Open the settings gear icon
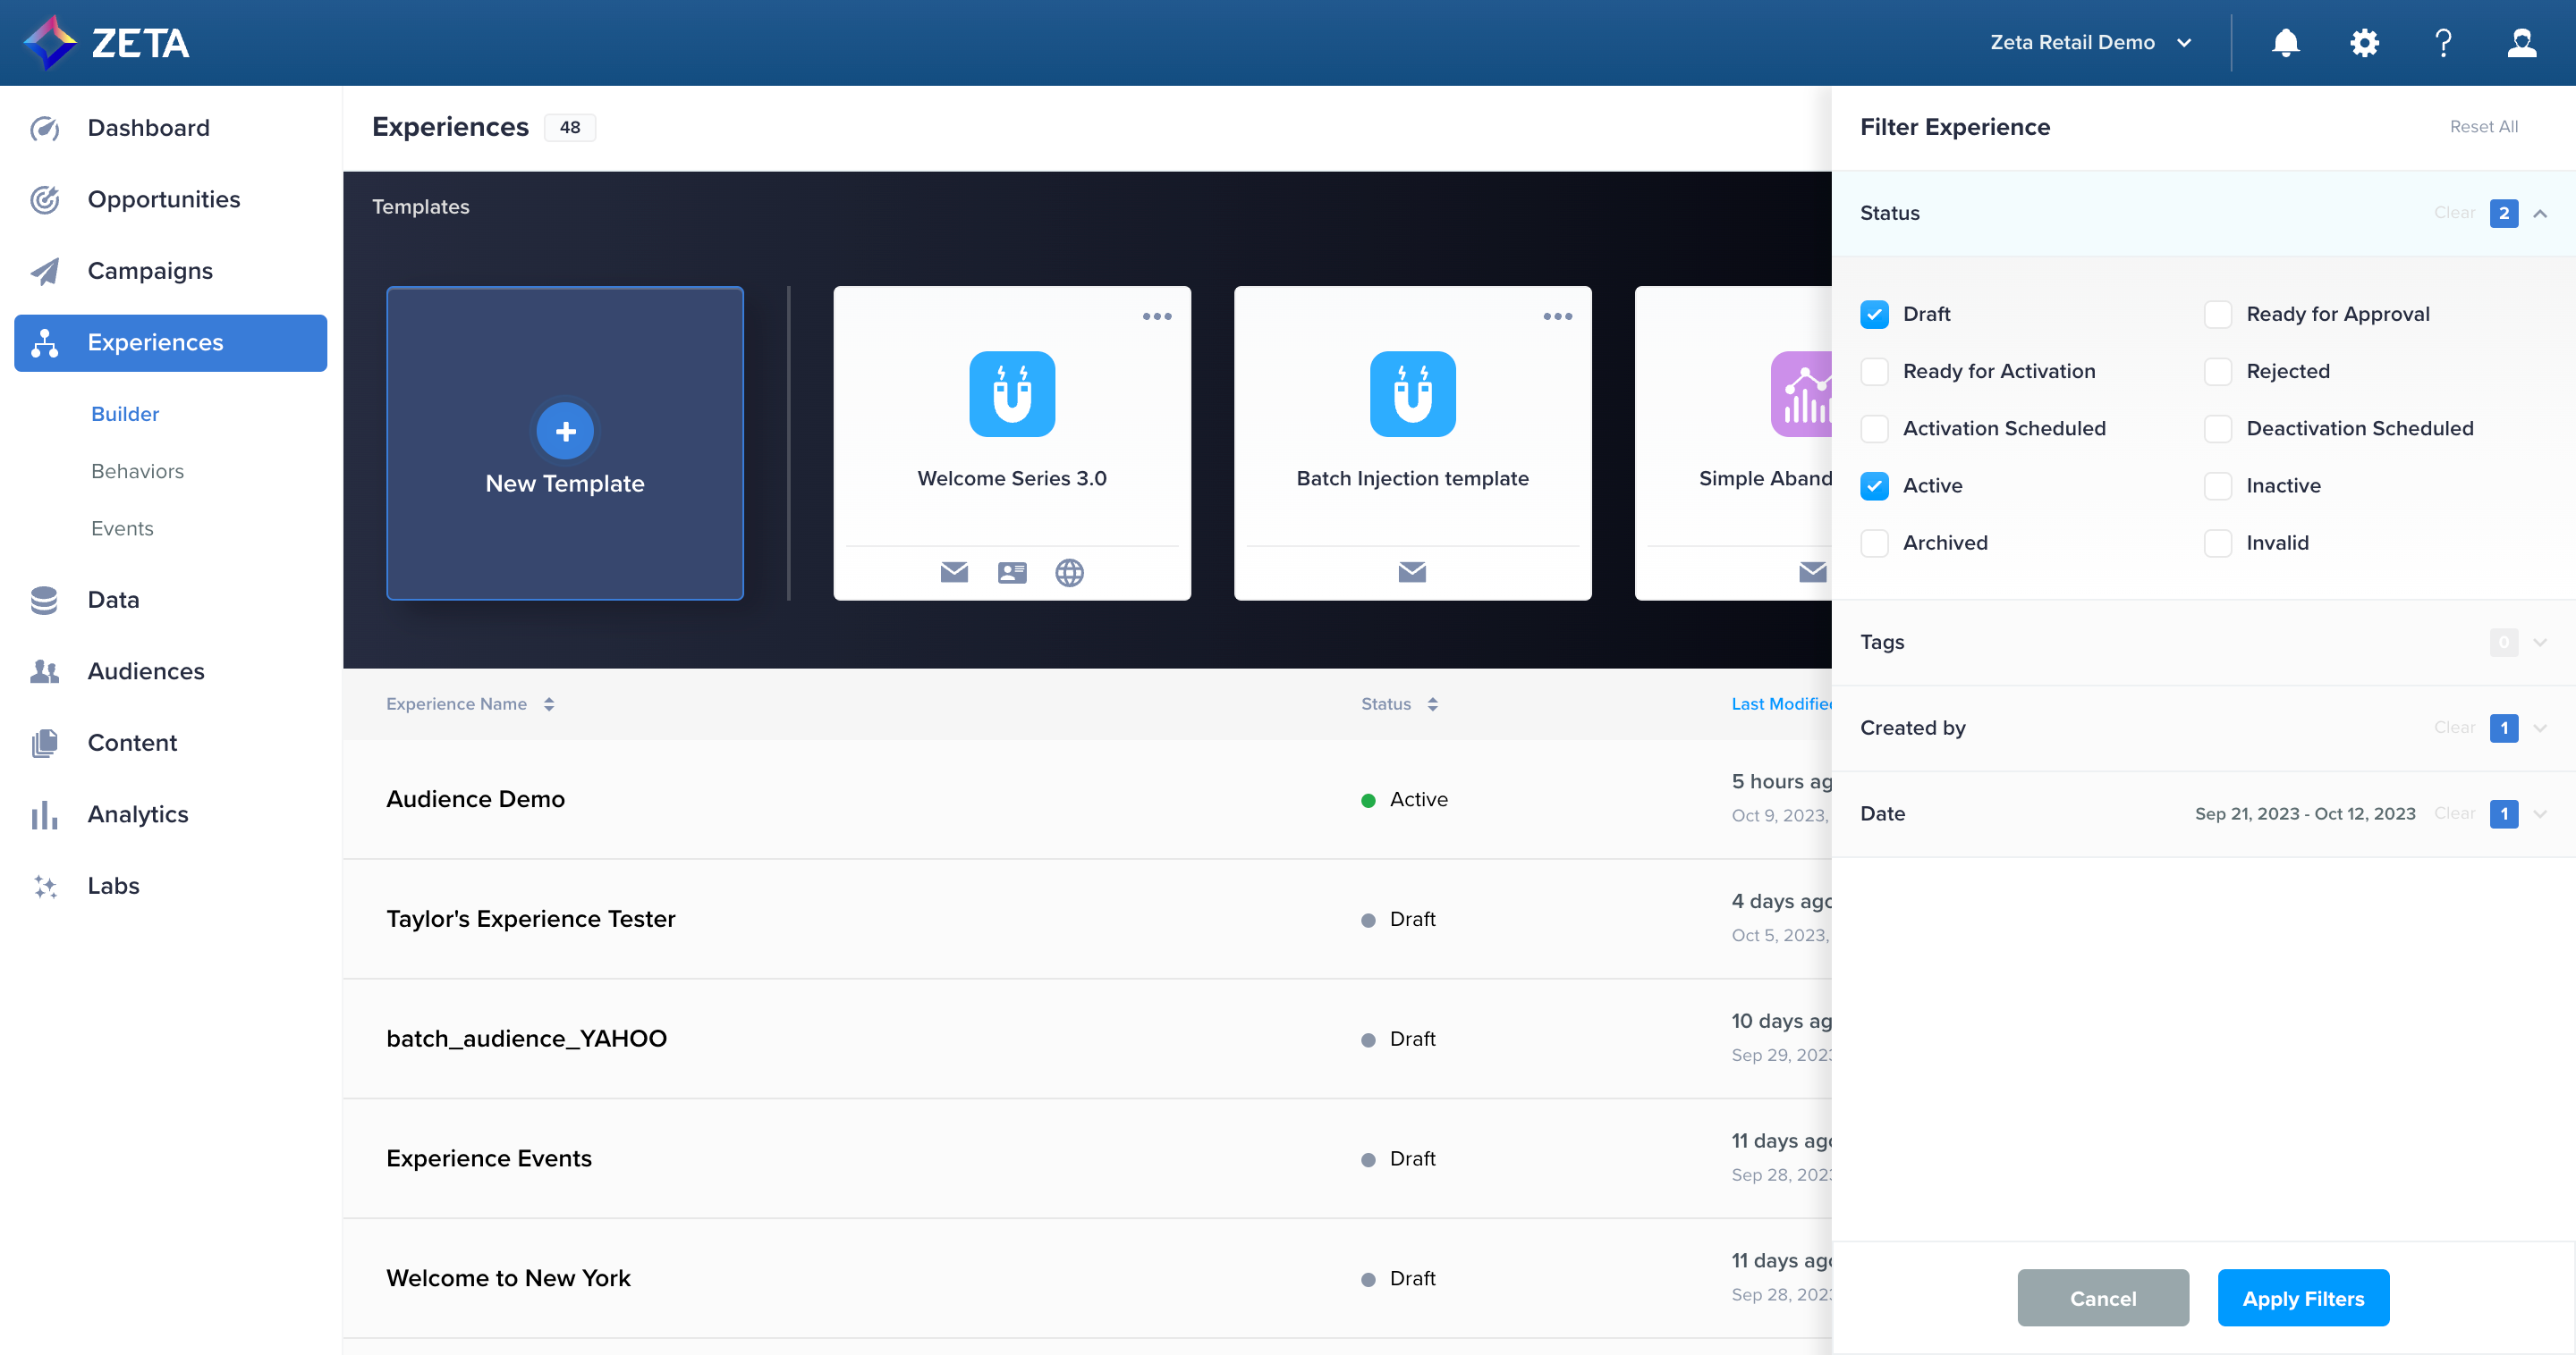The width and height of the screenshot is (2576, 1355). 2364,43
